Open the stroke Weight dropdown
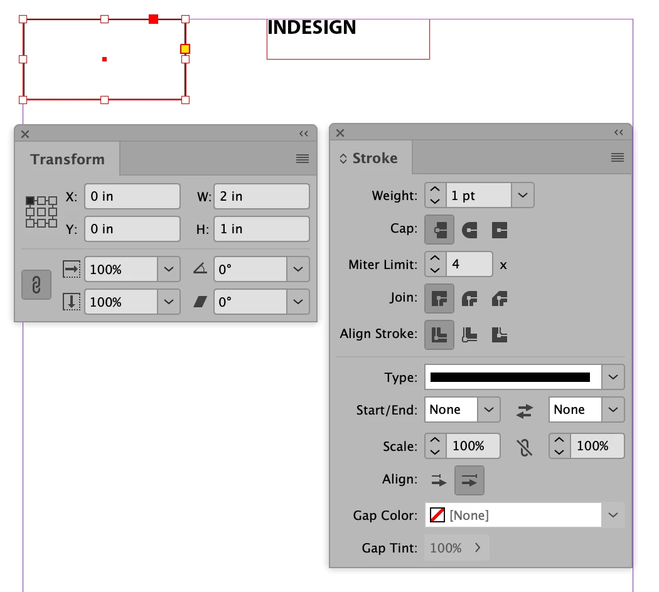This screenshot has width=659, height=592. (523, 195)
